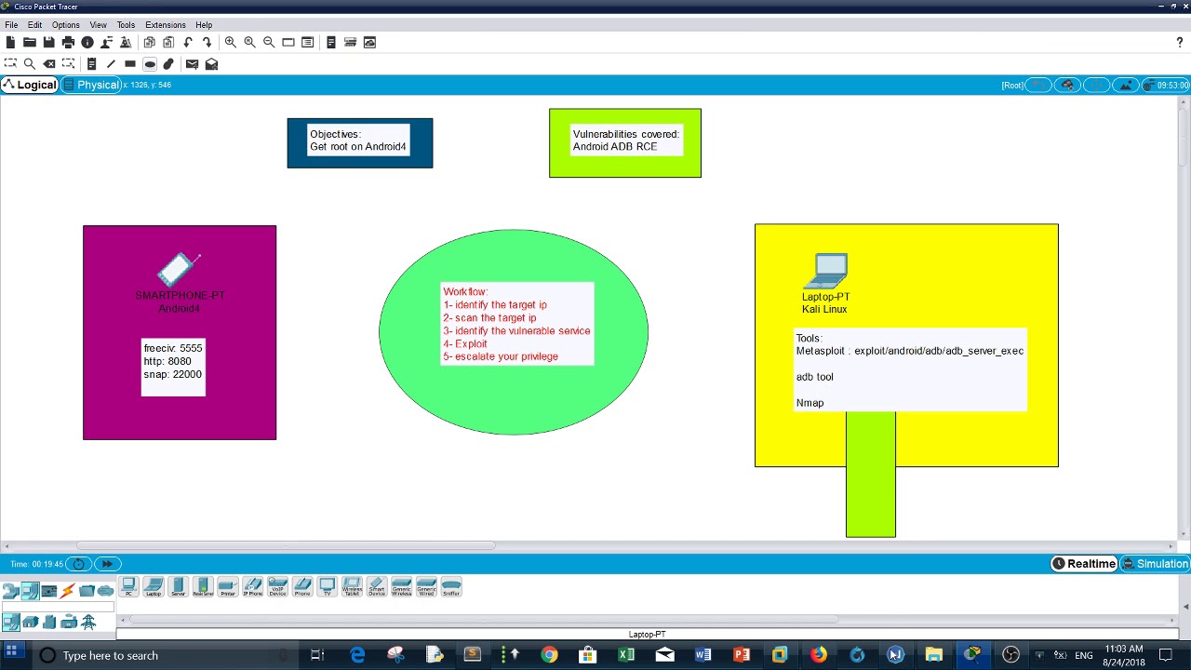Open Microsoft Word from the taskbar

(703, 655)
